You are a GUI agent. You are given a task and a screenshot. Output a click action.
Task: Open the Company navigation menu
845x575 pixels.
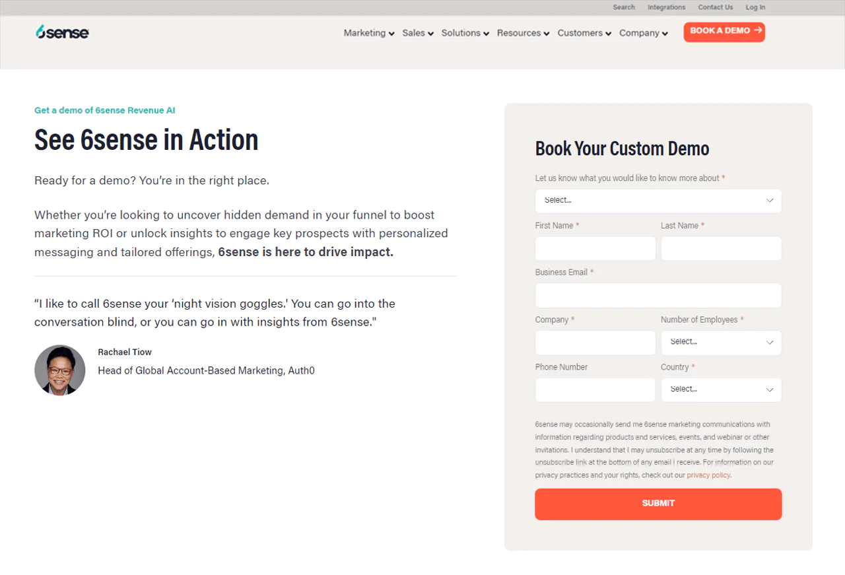[643, 33]
